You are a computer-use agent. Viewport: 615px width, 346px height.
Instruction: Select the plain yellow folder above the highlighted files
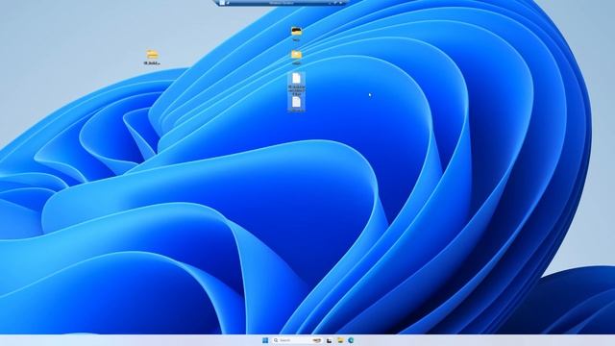tap(296, 57)
